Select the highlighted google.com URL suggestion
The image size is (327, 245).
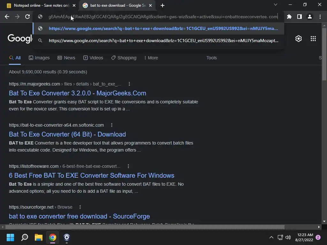pos(158,28)
